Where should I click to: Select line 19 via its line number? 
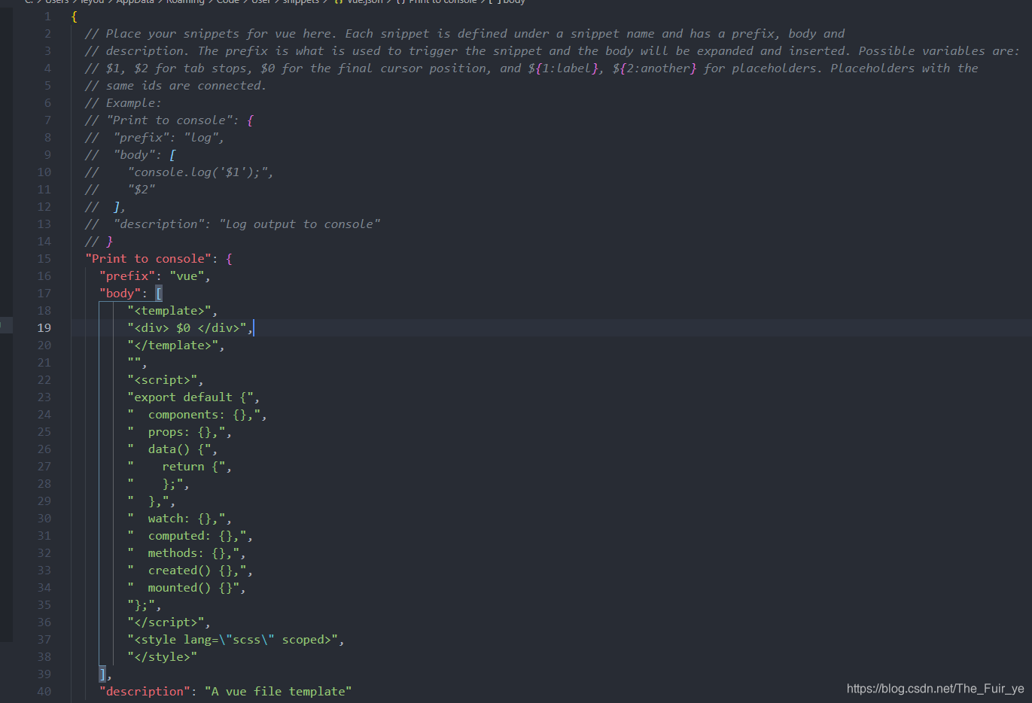[x=44, y=328]
